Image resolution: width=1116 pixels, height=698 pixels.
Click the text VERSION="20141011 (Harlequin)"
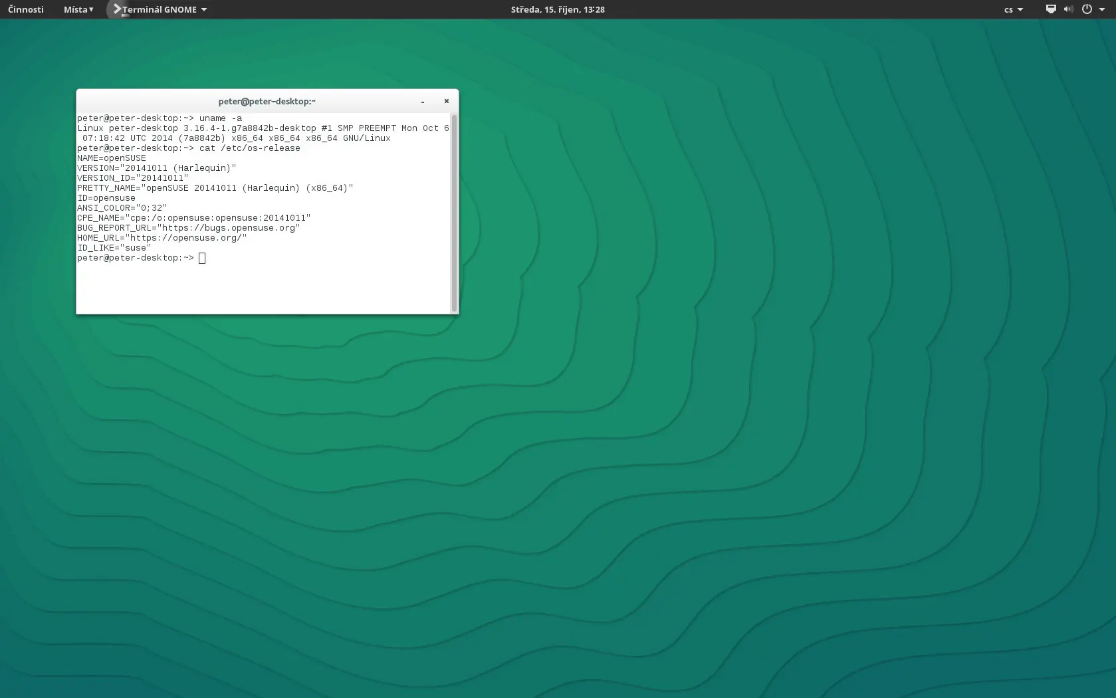click(x=157, y=168)
